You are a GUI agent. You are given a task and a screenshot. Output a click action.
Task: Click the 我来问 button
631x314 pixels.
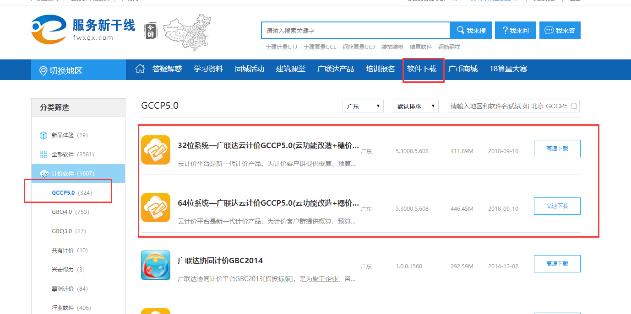click(x=516, y=30)
